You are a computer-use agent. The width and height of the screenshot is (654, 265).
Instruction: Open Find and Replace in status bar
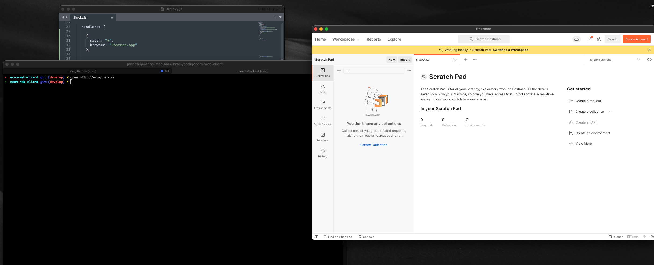[x=338, y=237]
